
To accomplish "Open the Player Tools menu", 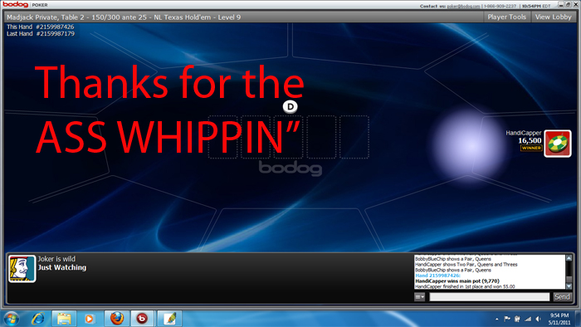I will pyautogui.click(x=506, y=17).
